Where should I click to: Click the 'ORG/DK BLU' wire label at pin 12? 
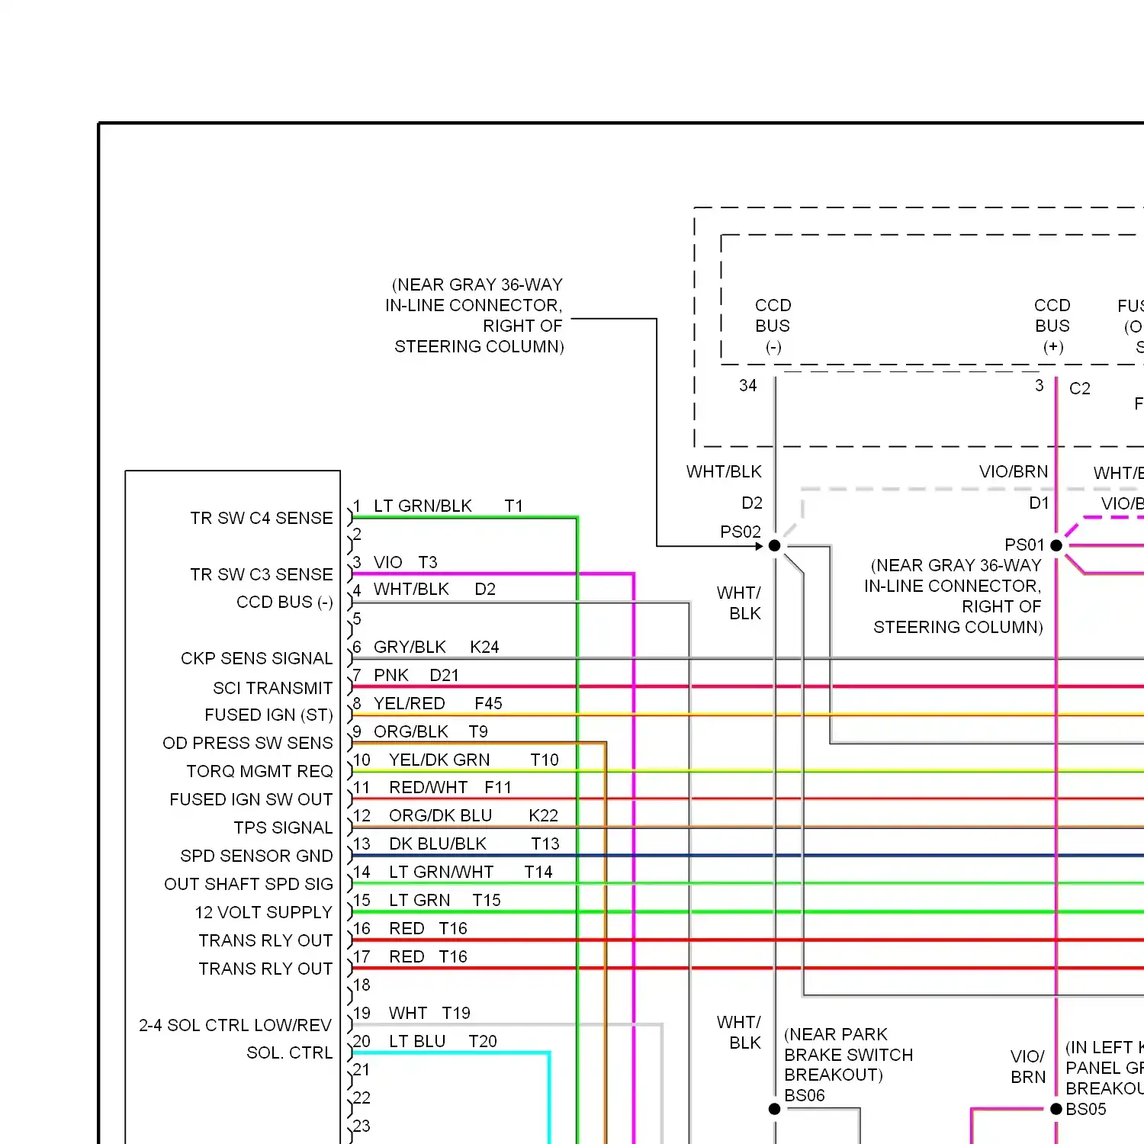tap(441, 815)
